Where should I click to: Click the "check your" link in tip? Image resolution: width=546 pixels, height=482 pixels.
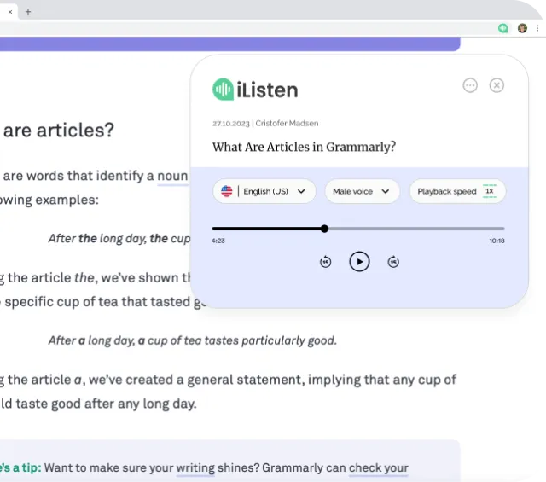(378, 467)
